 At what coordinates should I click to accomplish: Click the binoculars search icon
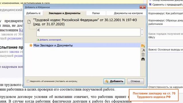143,59
